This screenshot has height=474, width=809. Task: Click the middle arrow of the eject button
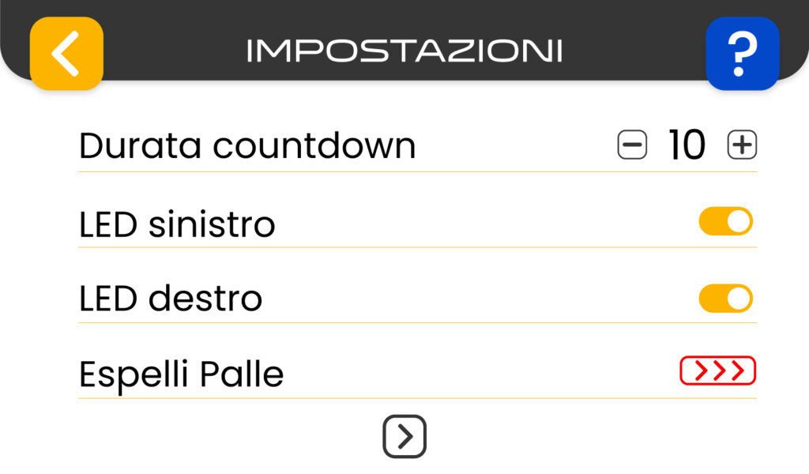718,371
